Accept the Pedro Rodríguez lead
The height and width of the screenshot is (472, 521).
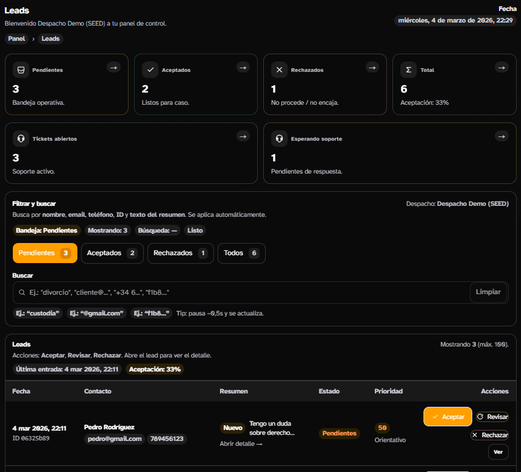[447, 417]
